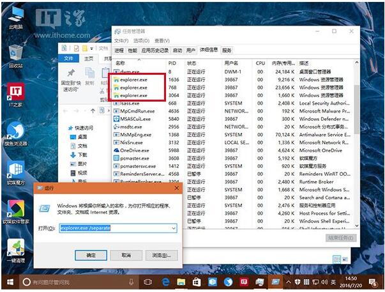The width and height of the screenshot is (385, 292).
Task: Click the Run dialog command text field
Action: [114, 227]
